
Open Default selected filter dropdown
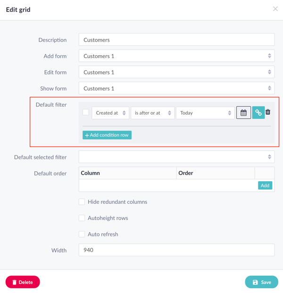tap(176, 157)
